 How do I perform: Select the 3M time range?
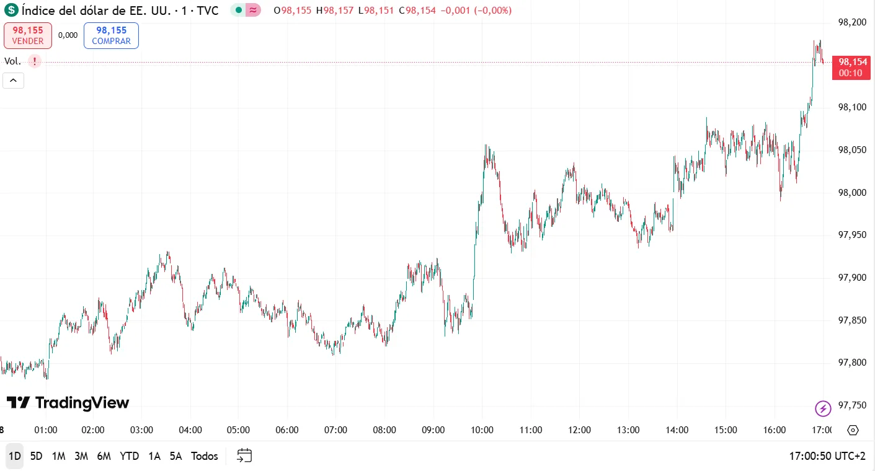coord(81,456)
